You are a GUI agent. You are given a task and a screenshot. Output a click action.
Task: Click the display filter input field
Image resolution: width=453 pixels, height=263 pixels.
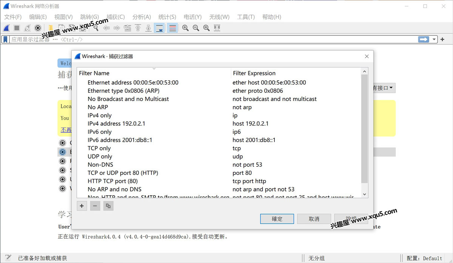click(213, 39)
